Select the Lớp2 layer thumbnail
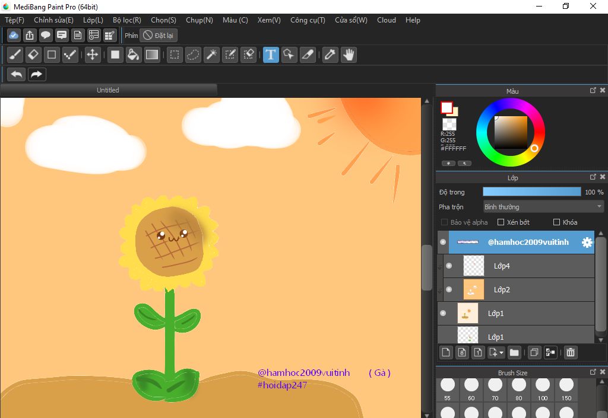The image size is (608, 418). pyautogui.click(x=473, y=289)
